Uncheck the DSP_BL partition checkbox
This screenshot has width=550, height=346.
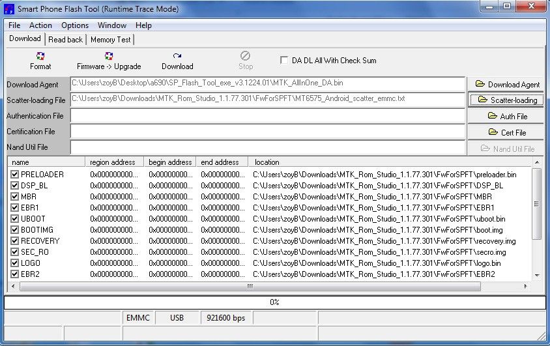(x=14, y=186)
